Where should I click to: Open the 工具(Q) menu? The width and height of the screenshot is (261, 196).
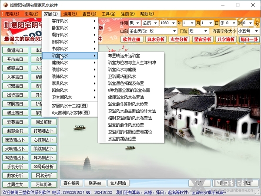click(x=108, y=14)
